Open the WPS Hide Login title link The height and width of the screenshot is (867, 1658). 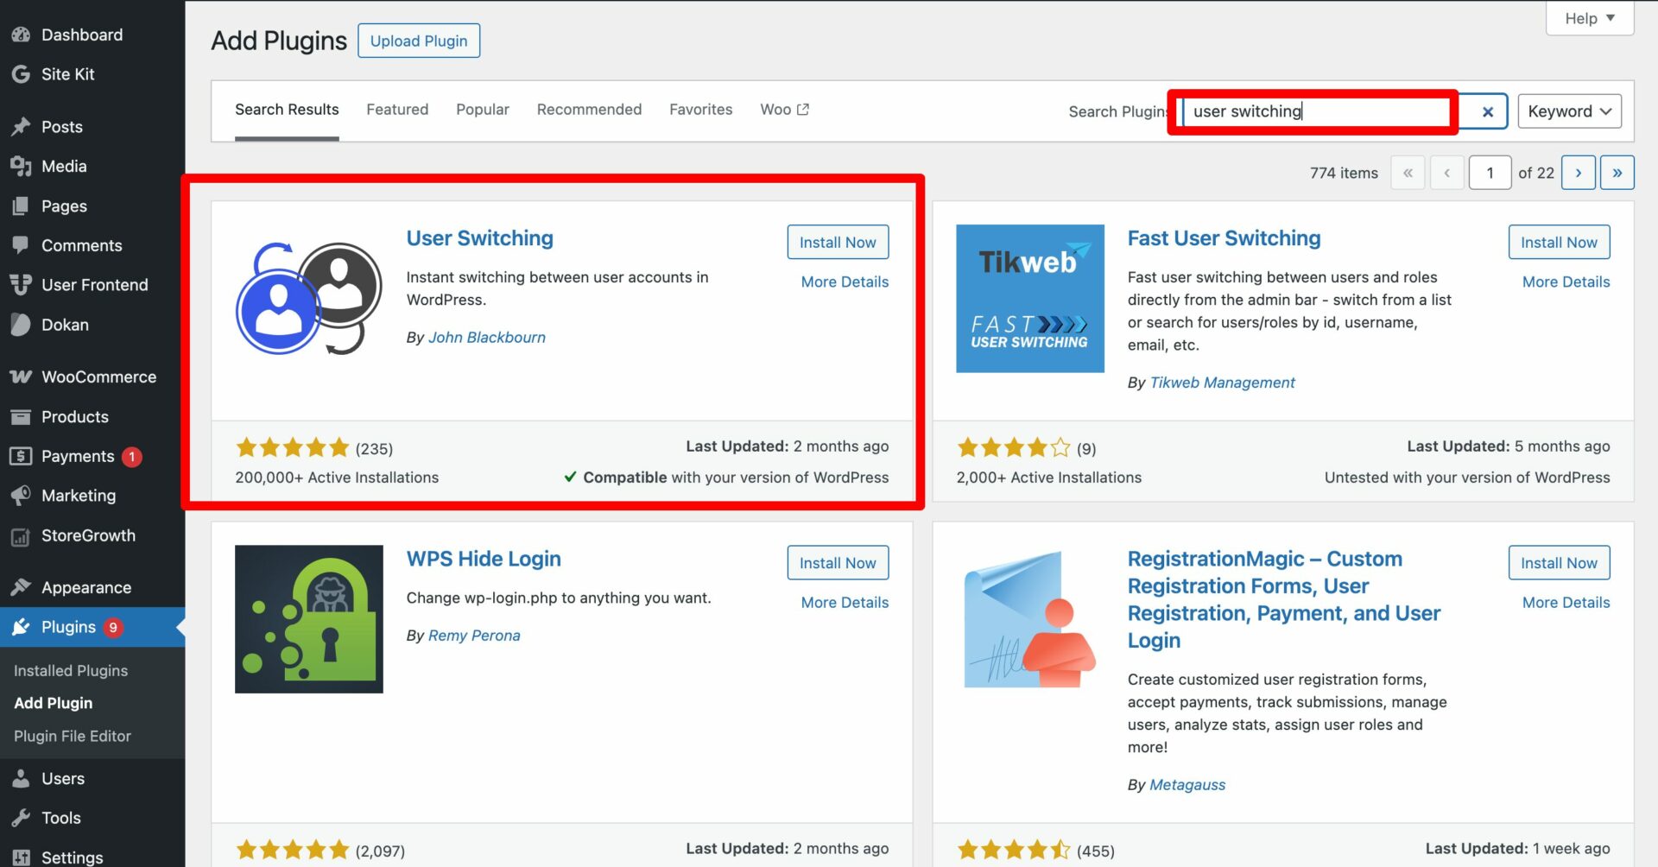(x=484, y=559)
